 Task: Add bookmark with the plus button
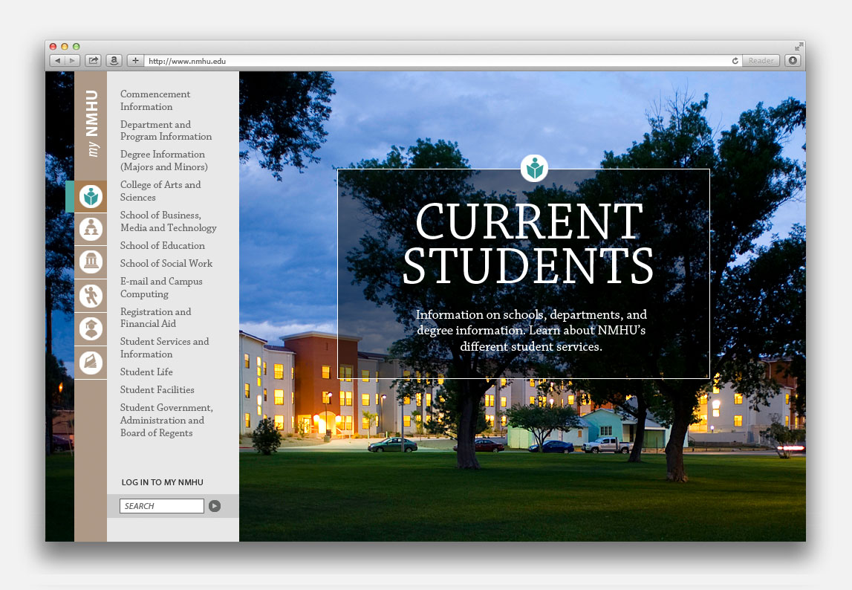(x=135, y=60)
